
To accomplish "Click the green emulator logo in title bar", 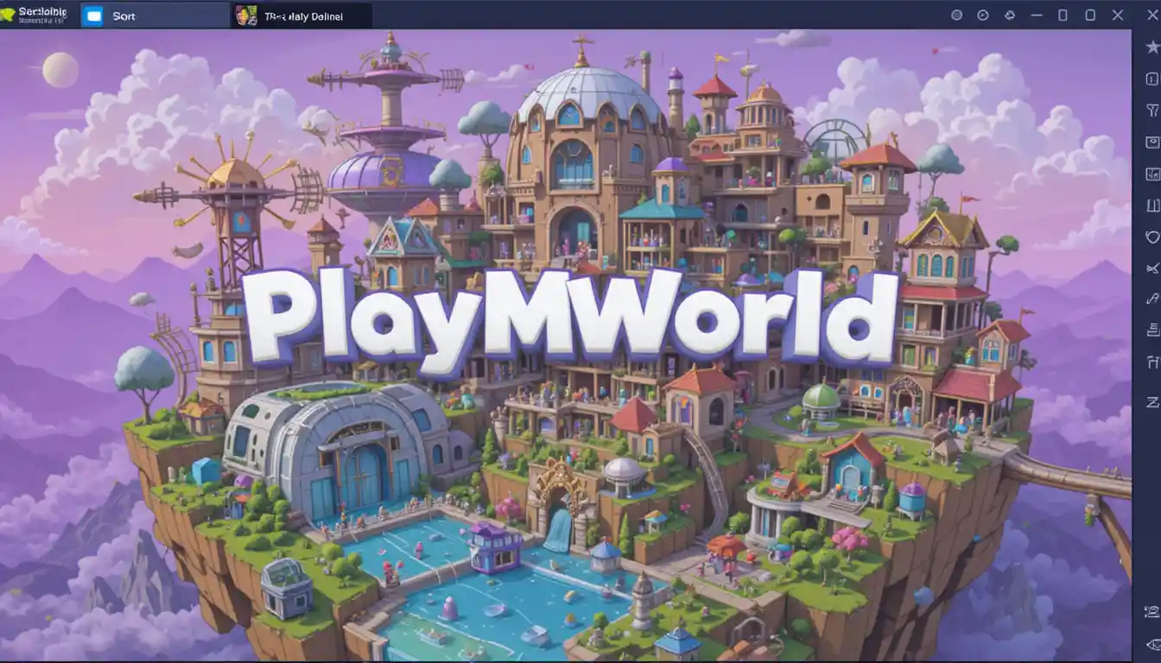I will pyautogui.click(x=8, y=15).
